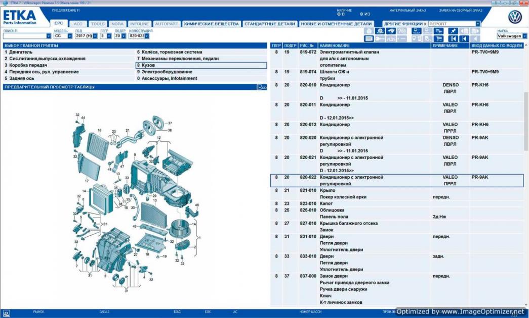Open the REPORT dropdown list
The image size is (529, 318).
tap(478, 24)
